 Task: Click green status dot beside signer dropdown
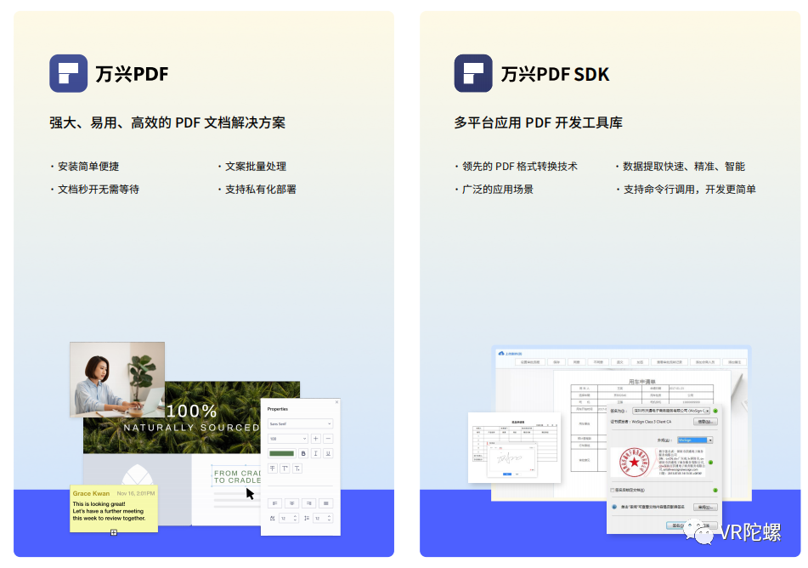(715, 411)
